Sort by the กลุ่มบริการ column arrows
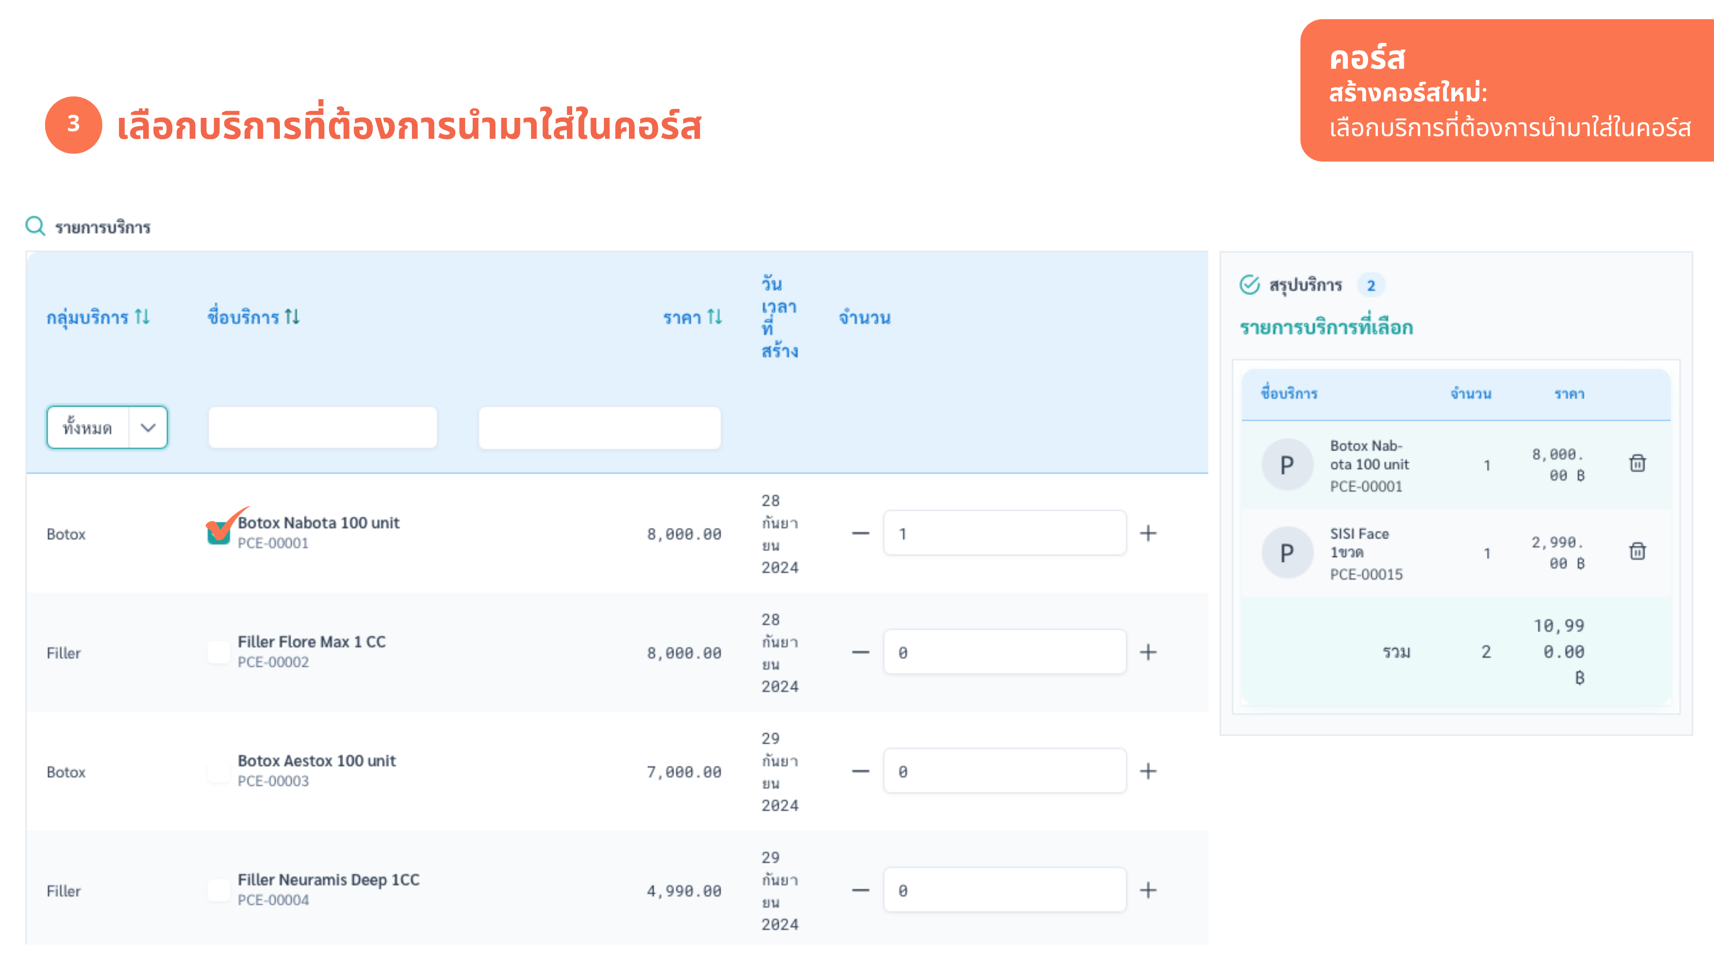1714x964 pixels. (x=142, y=317)
